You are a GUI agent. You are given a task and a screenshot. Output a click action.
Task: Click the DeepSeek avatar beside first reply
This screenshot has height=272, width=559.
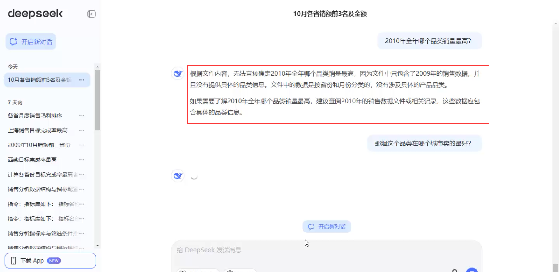(x=178, y=74)
